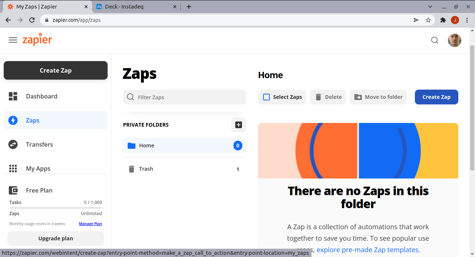Go to Dashboard in the sidebar

56,96
